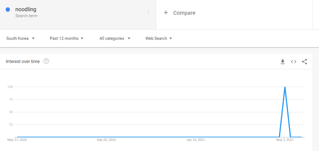Image resolution: width=319 pixels, height=151 pixels.
Task: Share the interest over time chart
Action: coord(304,62)
